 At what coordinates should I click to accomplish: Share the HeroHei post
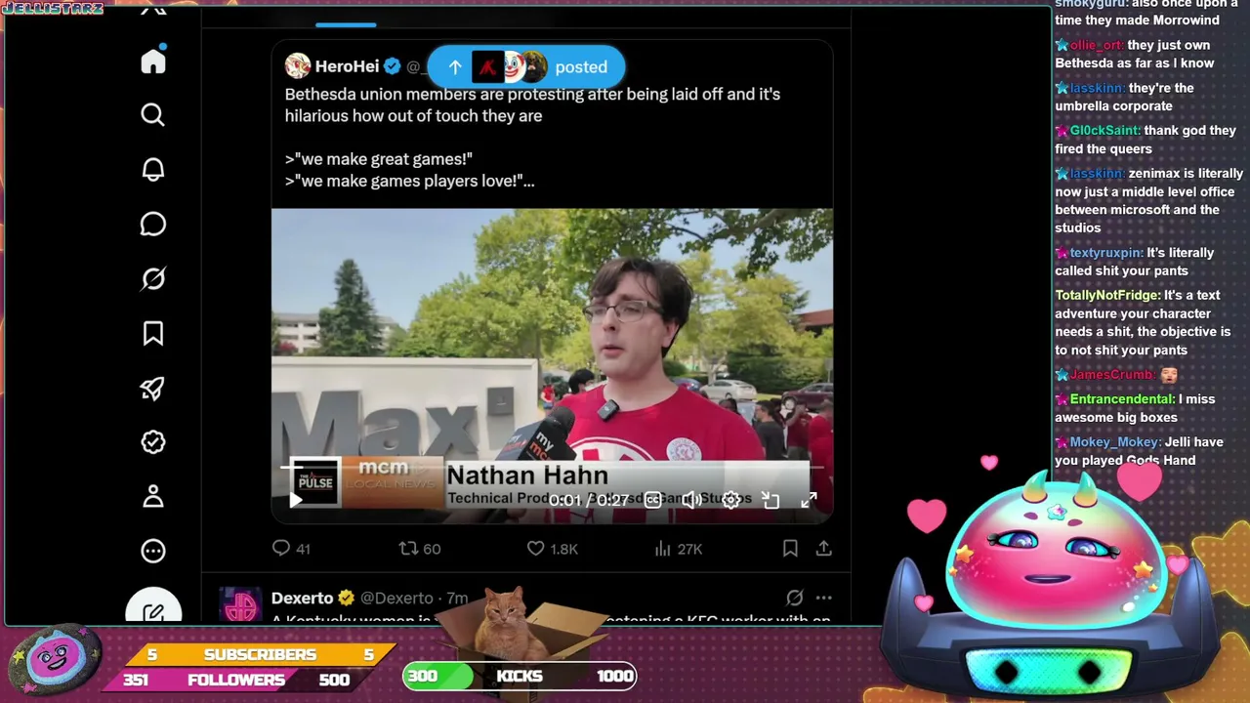pyautogui.click(x=824, y=549)
